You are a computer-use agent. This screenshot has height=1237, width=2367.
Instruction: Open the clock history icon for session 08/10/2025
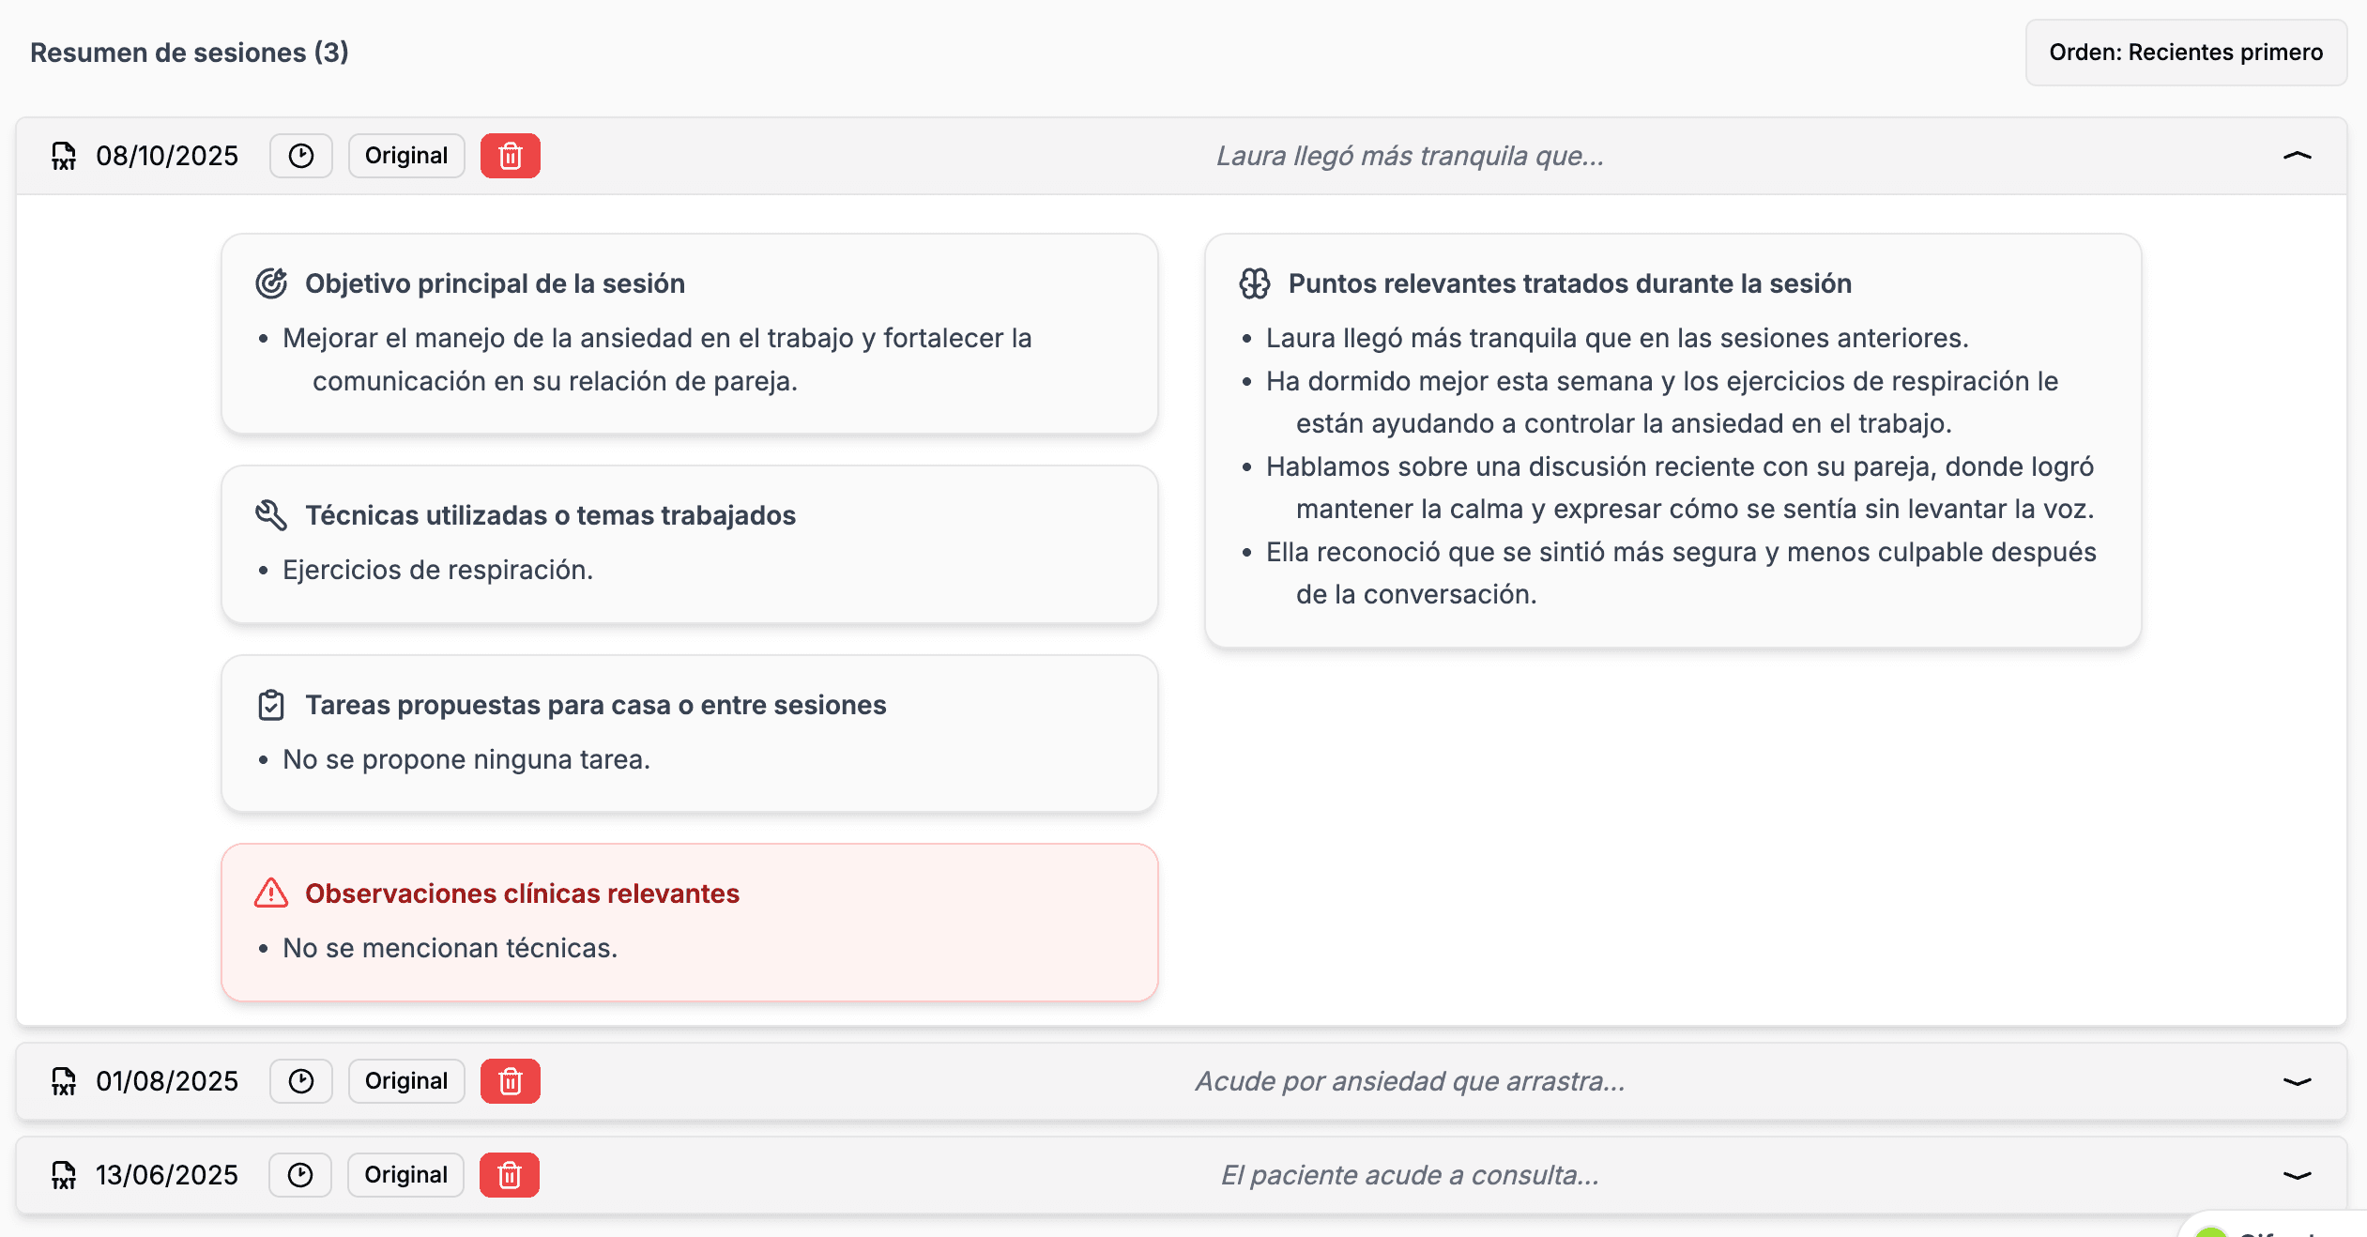coord(300,155)
